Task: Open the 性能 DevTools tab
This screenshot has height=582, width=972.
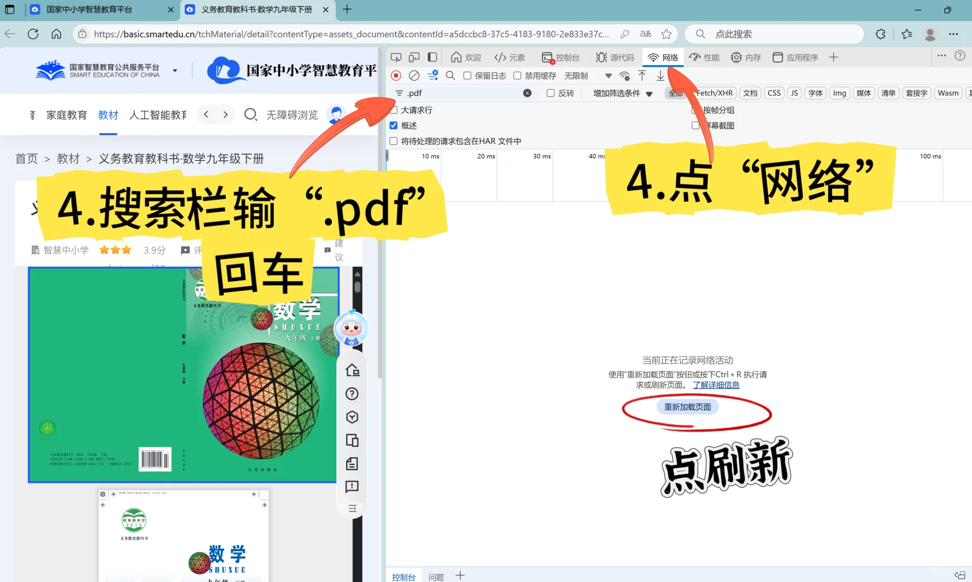Action: [x=704, y=57]
